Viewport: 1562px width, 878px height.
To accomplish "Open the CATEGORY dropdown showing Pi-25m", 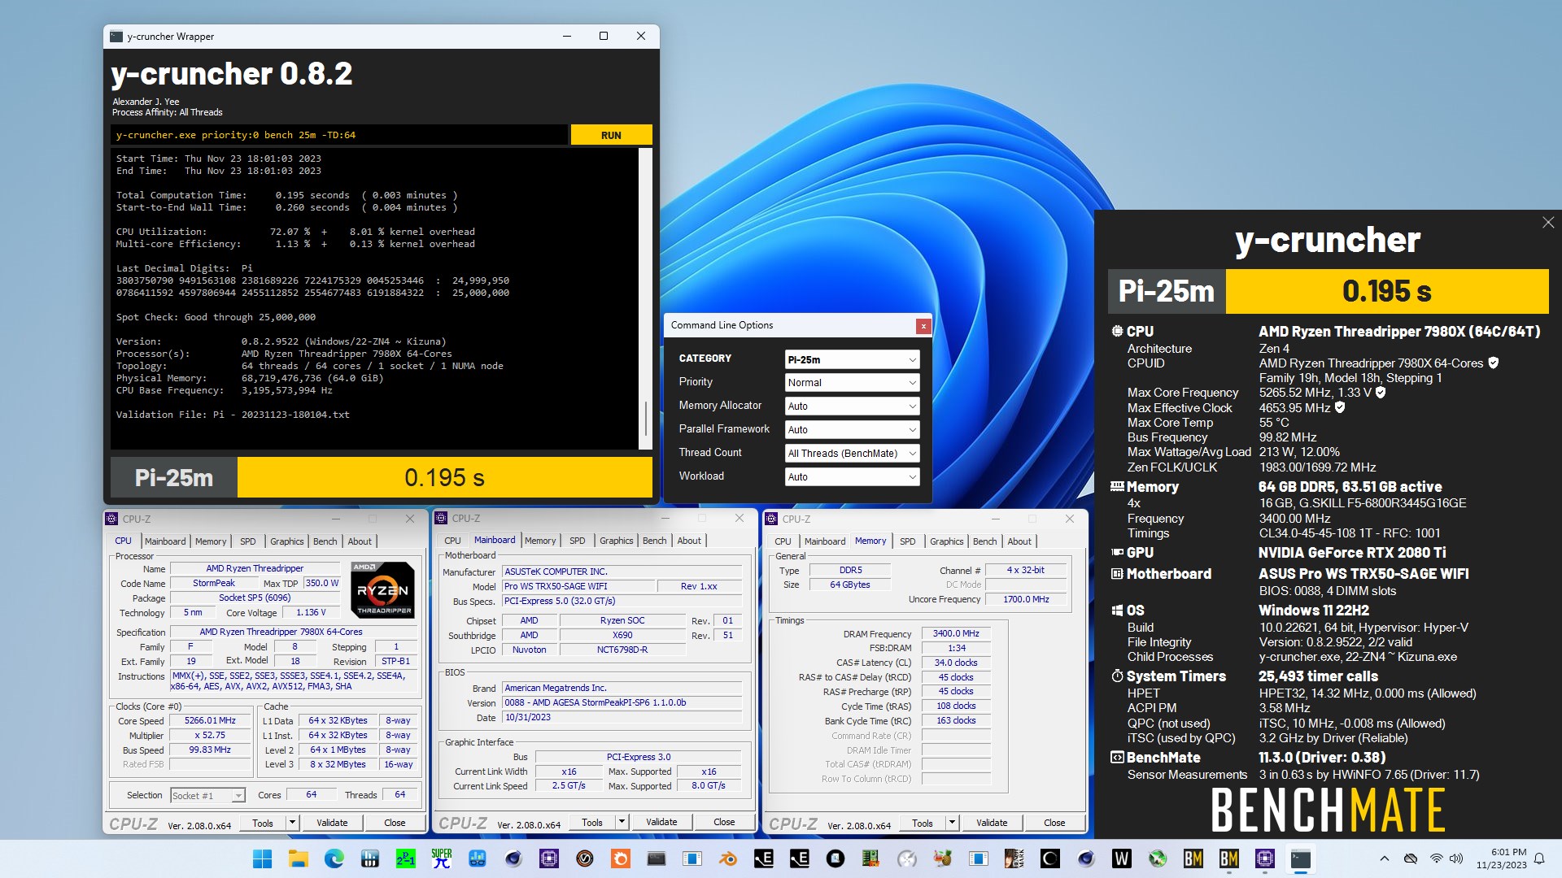I will tap(852, 359).
